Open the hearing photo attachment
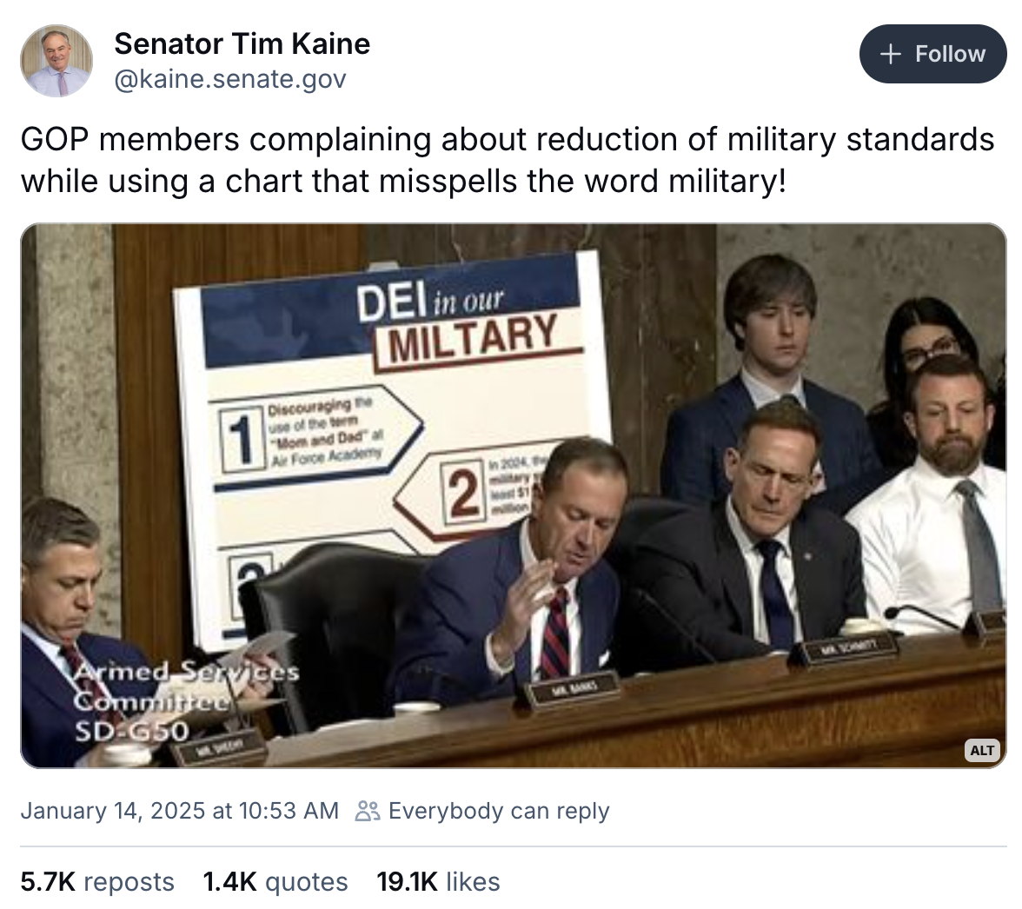Screen dimensions: 1022x909 pos(514,496)
